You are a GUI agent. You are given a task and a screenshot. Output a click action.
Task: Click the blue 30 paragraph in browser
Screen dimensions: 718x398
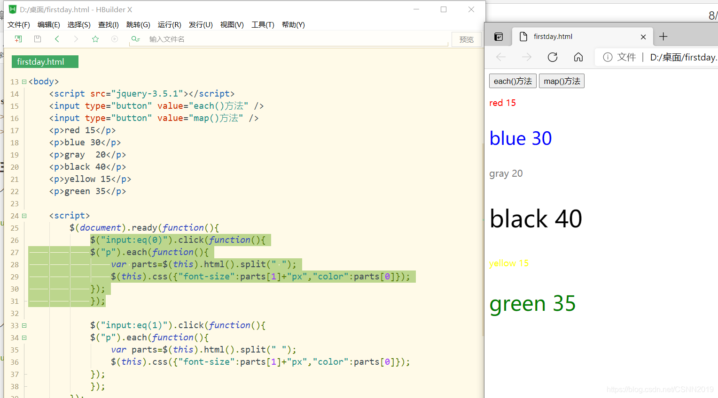pyautogui.click(x=521, y=138)
